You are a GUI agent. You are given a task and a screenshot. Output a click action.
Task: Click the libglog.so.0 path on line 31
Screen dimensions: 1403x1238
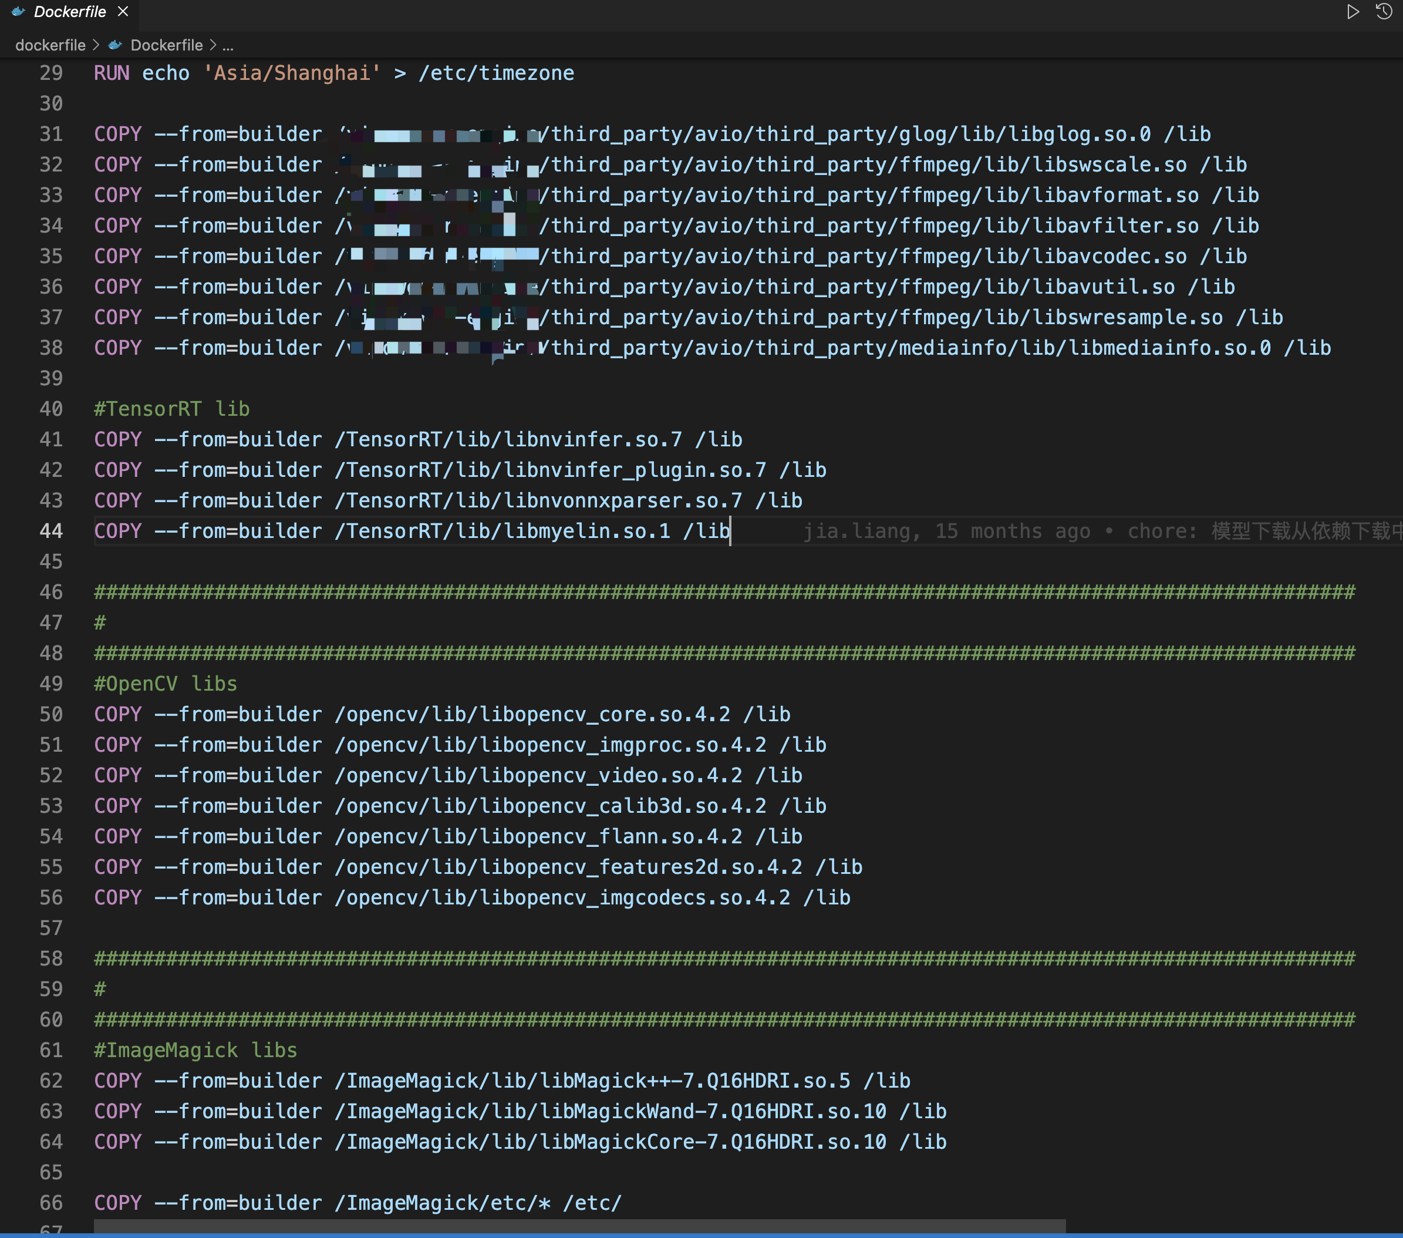coord(743,134)
